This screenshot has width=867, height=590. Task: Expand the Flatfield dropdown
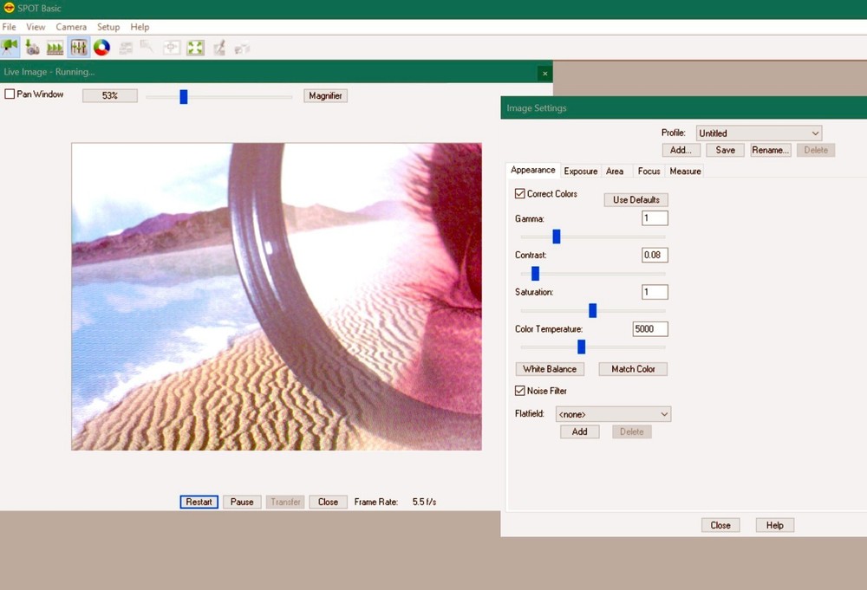pos(613,413)
